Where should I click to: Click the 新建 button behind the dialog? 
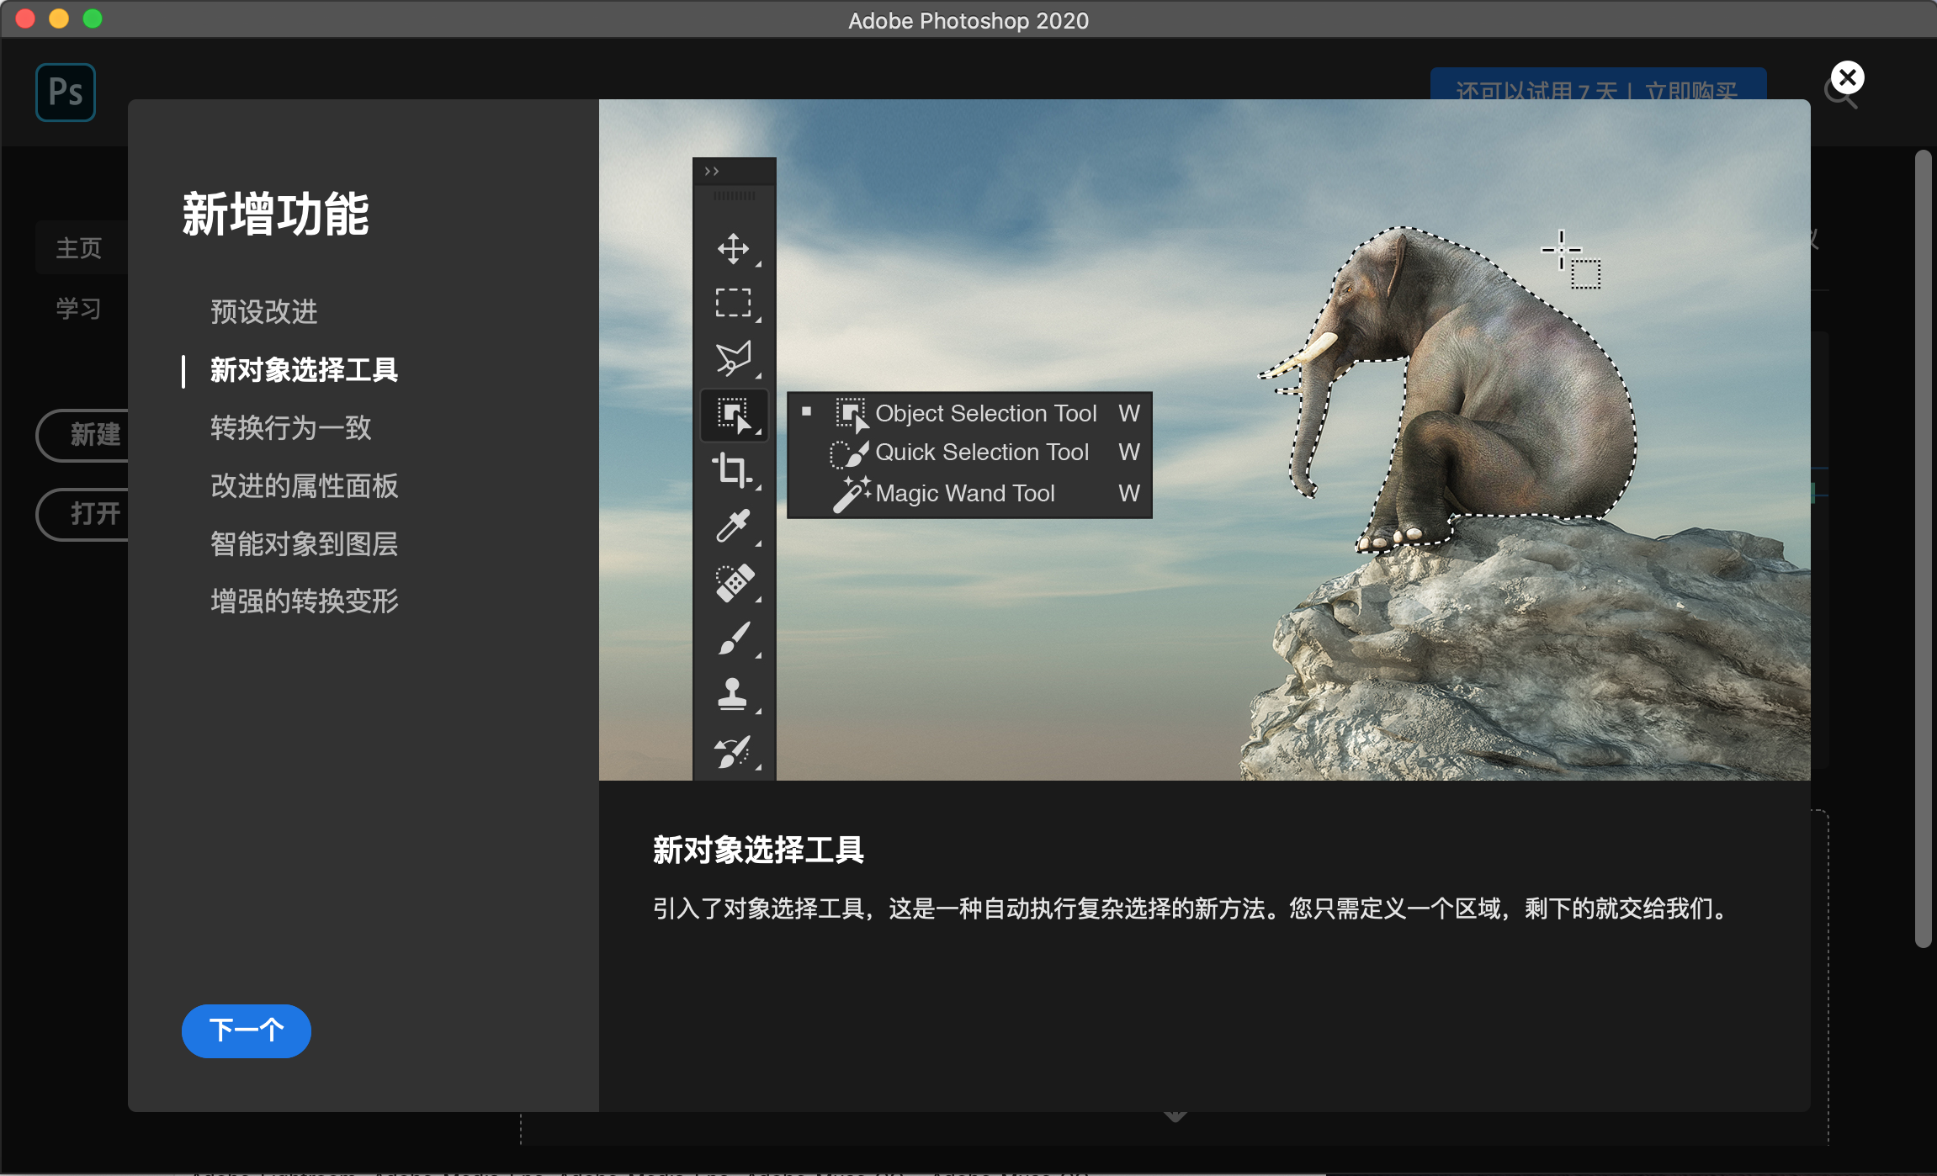click(x=82, y=435)
